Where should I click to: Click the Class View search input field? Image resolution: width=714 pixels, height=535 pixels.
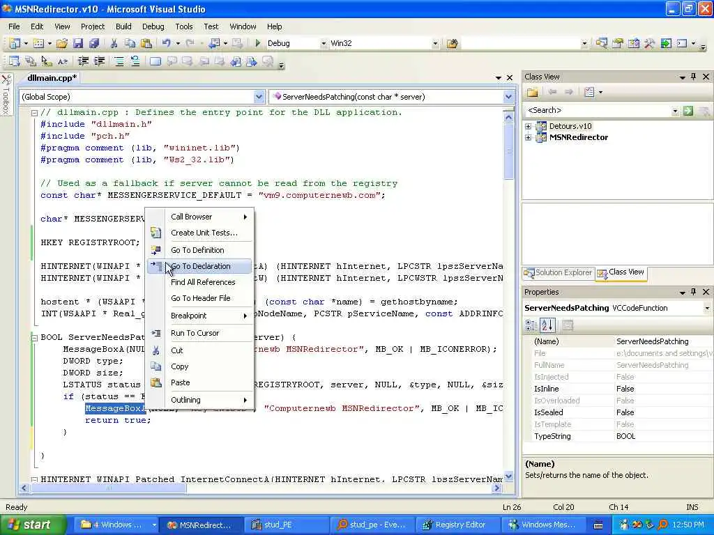point(598,111)
